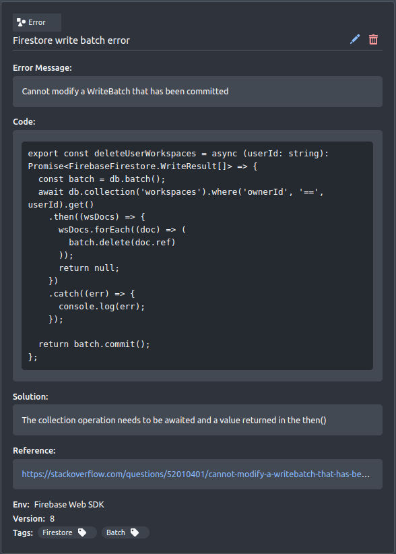Click the solution text box
396x554 pixels.
click(x=197, y=420)
